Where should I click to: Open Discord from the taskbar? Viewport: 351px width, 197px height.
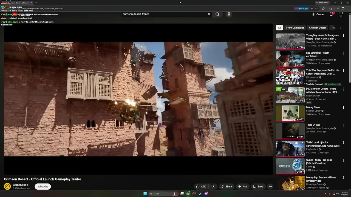click(x=206, y=194)
